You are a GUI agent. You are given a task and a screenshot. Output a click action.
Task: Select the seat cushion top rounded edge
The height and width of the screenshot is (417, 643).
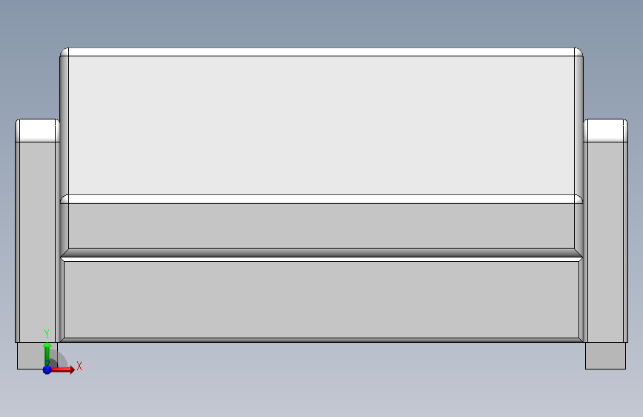(x=321, y=199)
